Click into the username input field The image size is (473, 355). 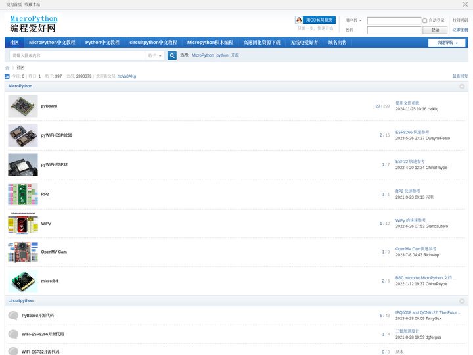tap(394, 21)
